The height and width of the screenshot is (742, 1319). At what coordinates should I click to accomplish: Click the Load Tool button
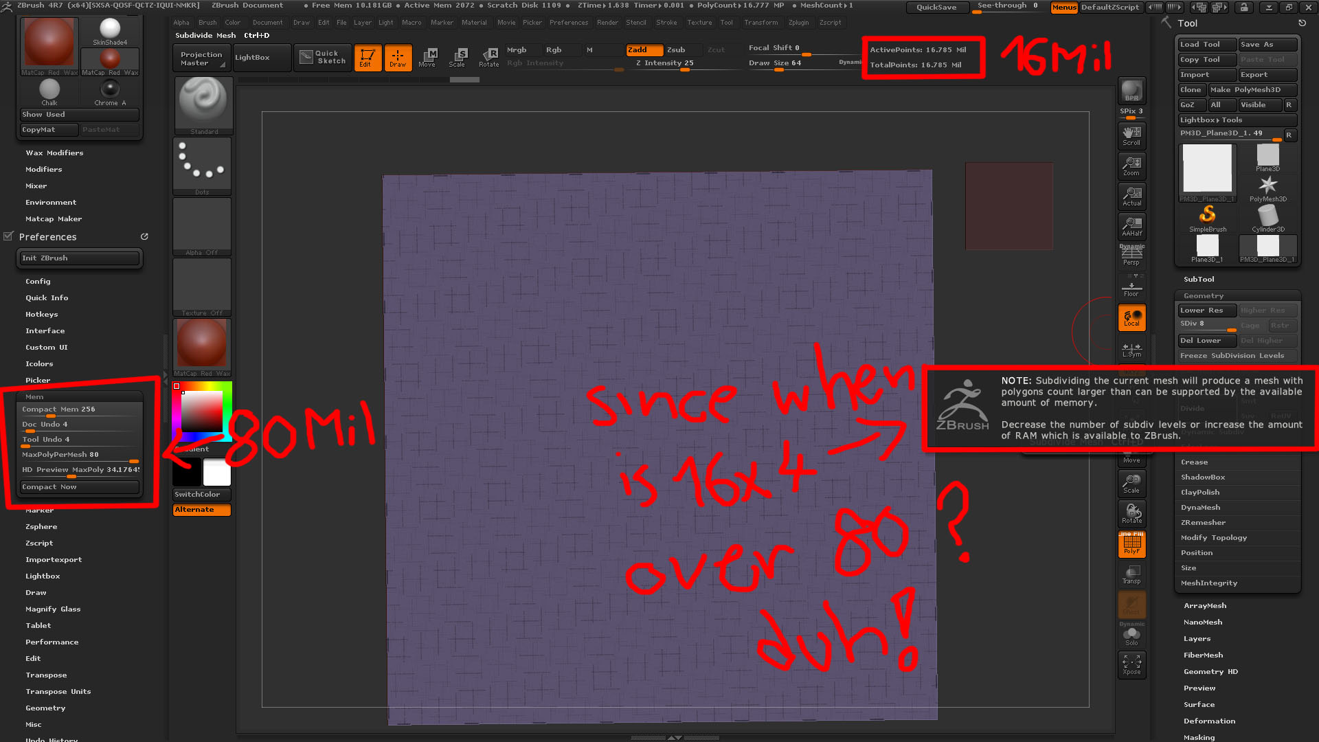(x=1207, y=45)
